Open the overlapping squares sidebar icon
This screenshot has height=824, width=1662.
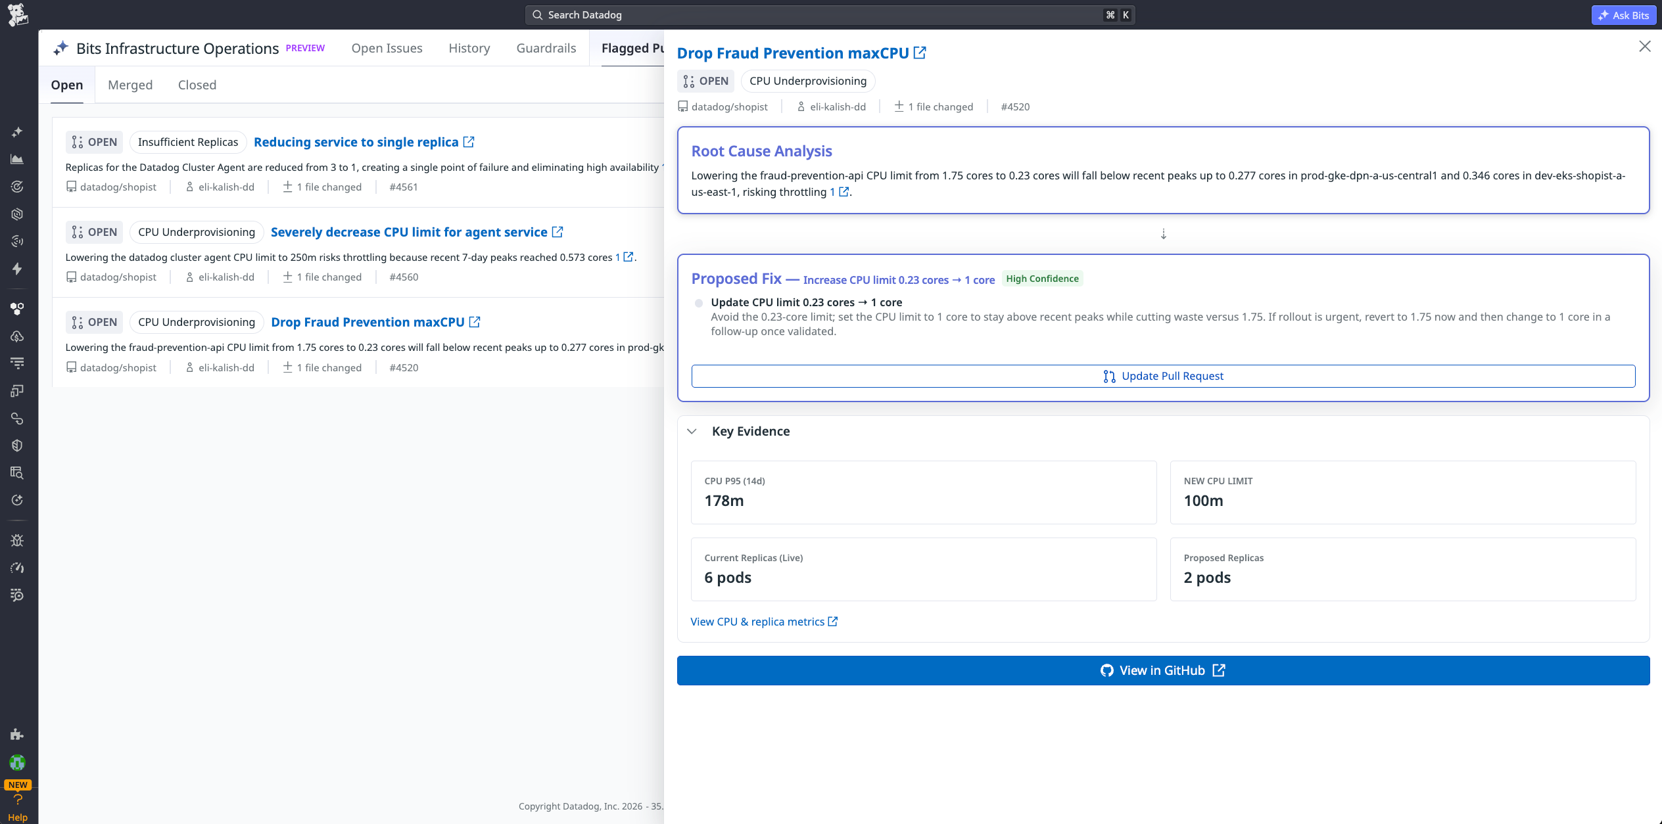coord(18,391)
